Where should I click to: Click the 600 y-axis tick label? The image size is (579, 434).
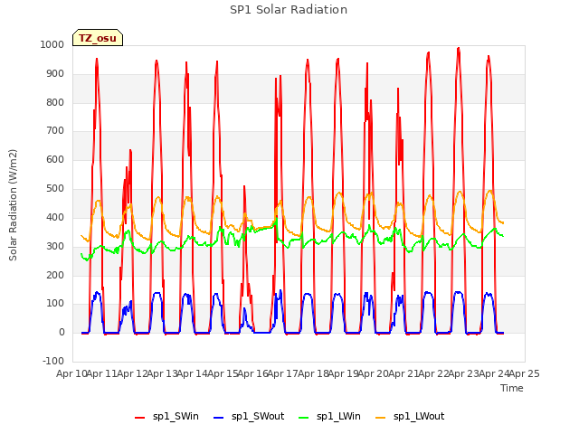pos(55,159)
